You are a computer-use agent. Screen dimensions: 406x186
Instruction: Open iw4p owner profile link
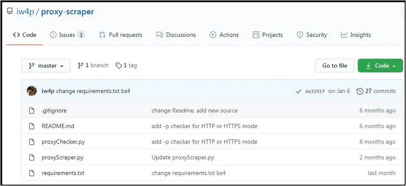[x=25, y=12]
